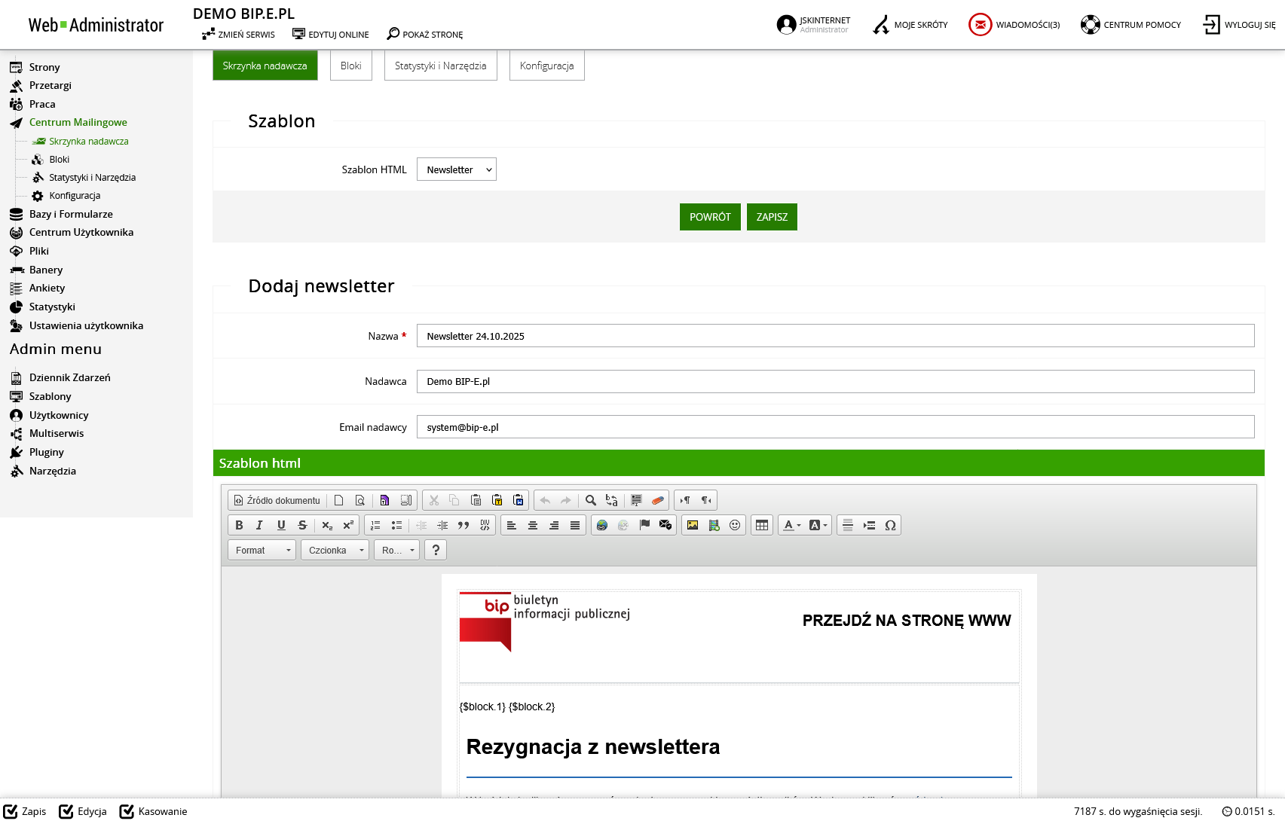Click into the Nazwa input field

point(835,336)
